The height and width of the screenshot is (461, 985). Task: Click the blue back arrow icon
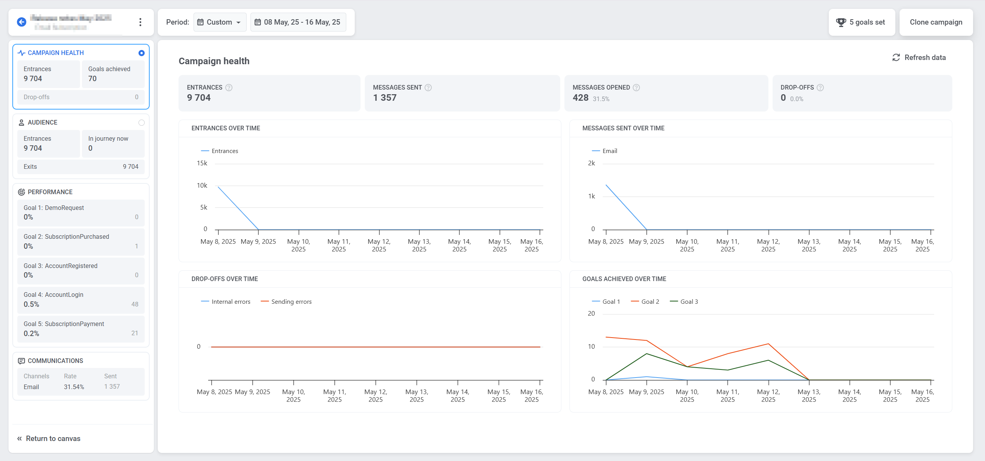click(x=22, y=22)
